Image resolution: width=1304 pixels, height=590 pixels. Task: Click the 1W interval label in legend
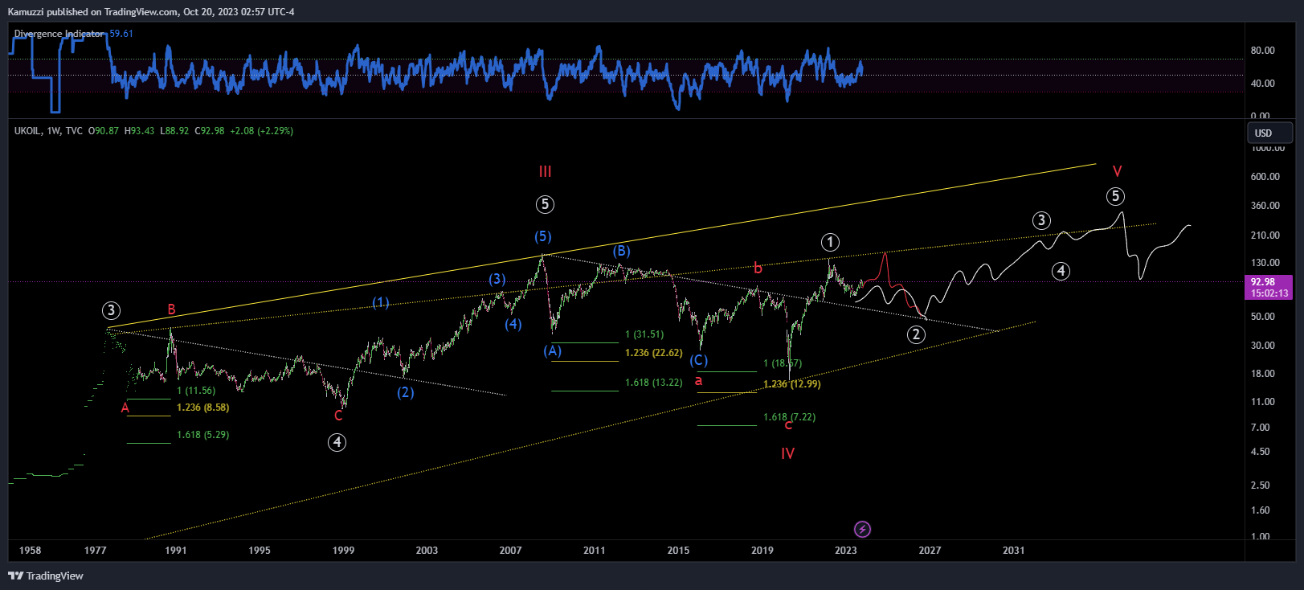tap(53, 131)
